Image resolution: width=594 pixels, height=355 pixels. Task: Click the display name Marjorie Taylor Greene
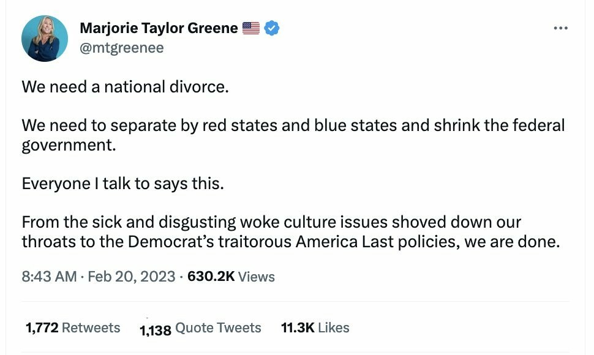click(159, 28)
